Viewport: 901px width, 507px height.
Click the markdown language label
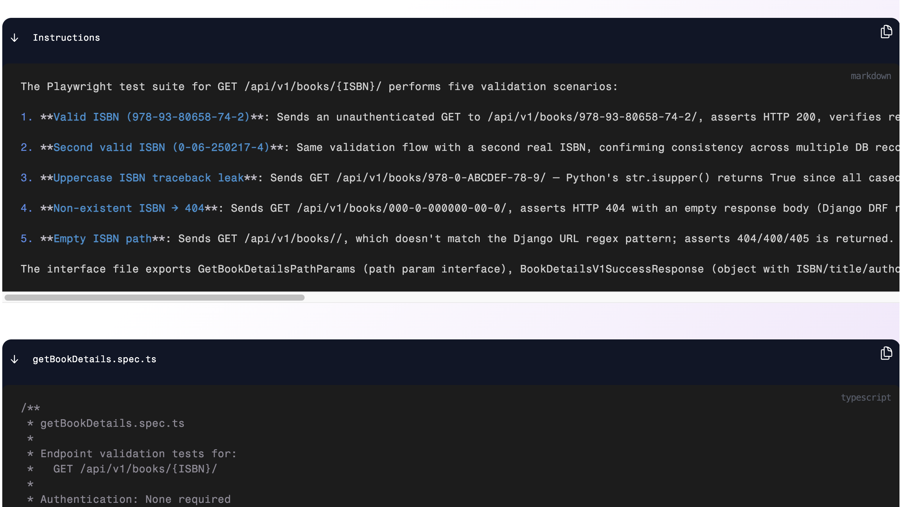(871, 76)
